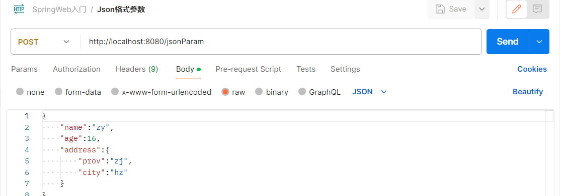Select the form-data radio option
This screenshot has height=196, width=562.
pos(59,92)
